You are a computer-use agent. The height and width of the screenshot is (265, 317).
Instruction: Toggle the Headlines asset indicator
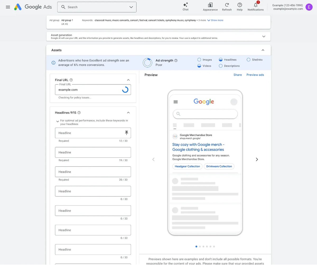tap(221, 60)
